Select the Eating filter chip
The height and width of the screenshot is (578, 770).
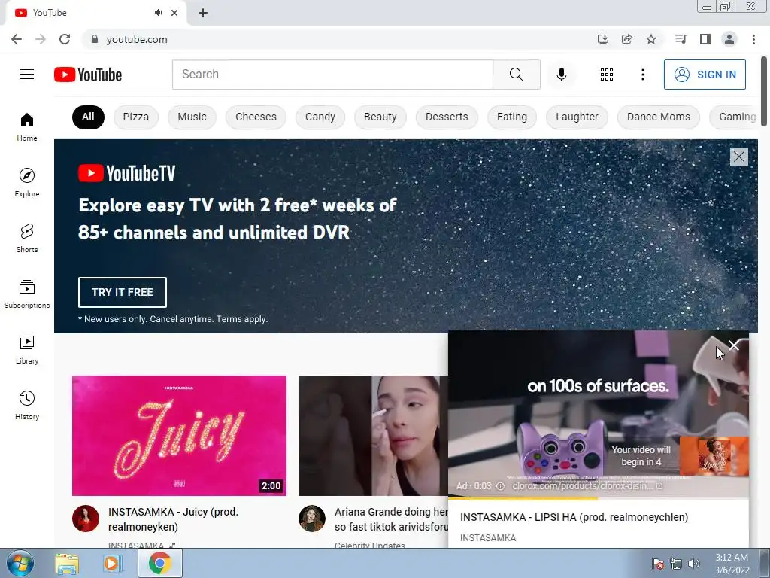[511, 117]
